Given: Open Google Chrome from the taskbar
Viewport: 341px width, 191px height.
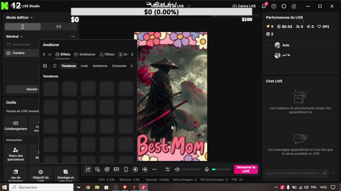Looking at the screenshot, I should click(x=88, y=187).
